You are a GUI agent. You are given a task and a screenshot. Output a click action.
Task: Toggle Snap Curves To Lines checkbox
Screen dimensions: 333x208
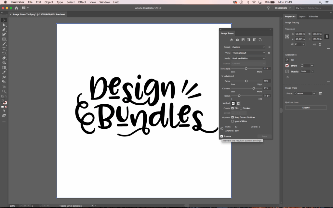point(233,117)
